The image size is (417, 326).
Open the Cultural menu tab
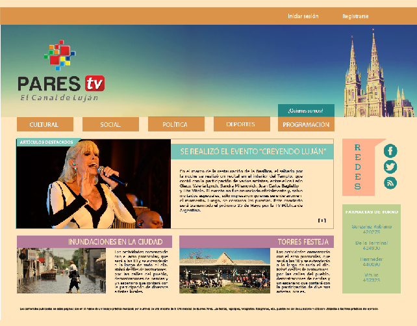click(x=45, y=124)
